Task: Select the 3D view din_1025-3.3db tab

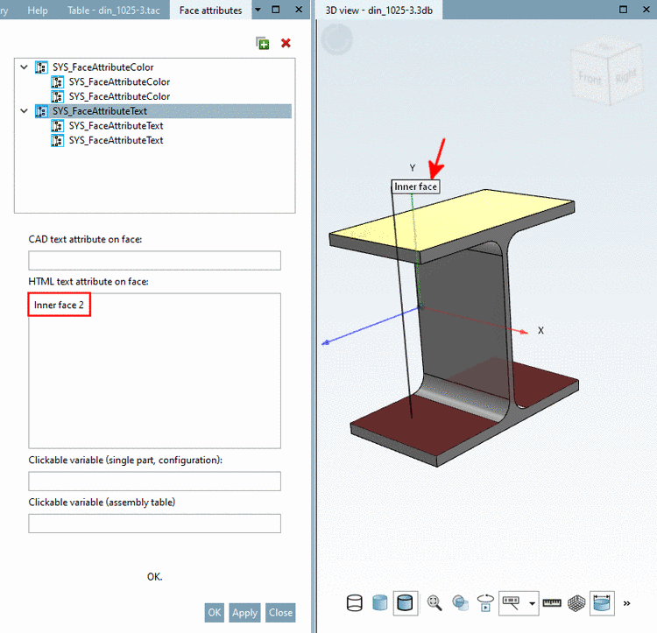Action: pos(379,10)
